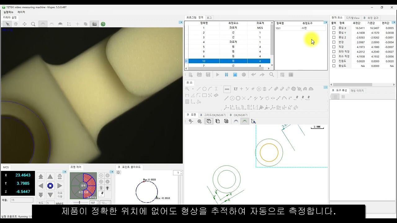Open the camera snapshot tool
The height and width of the screenshot is (223, 397).
pos(94,24)
